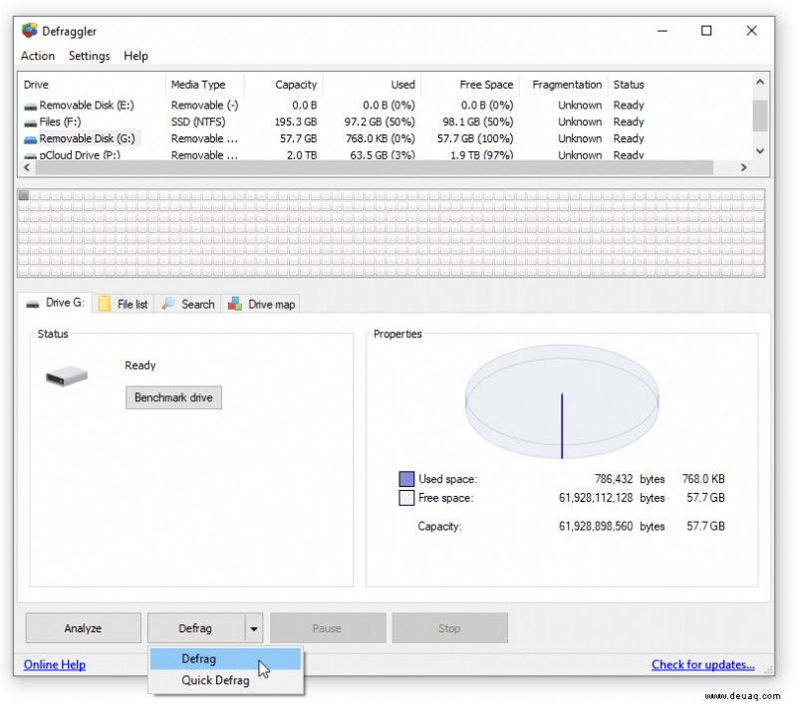Viewport: 797px width, 705px height.
Task: Click the Check for updates link
Action: [x=703, y=664]
